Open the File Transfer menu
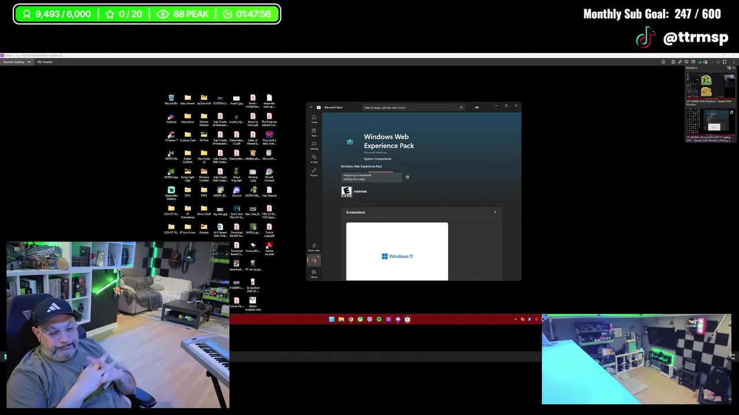739x415 pixels. pos(45,62)
